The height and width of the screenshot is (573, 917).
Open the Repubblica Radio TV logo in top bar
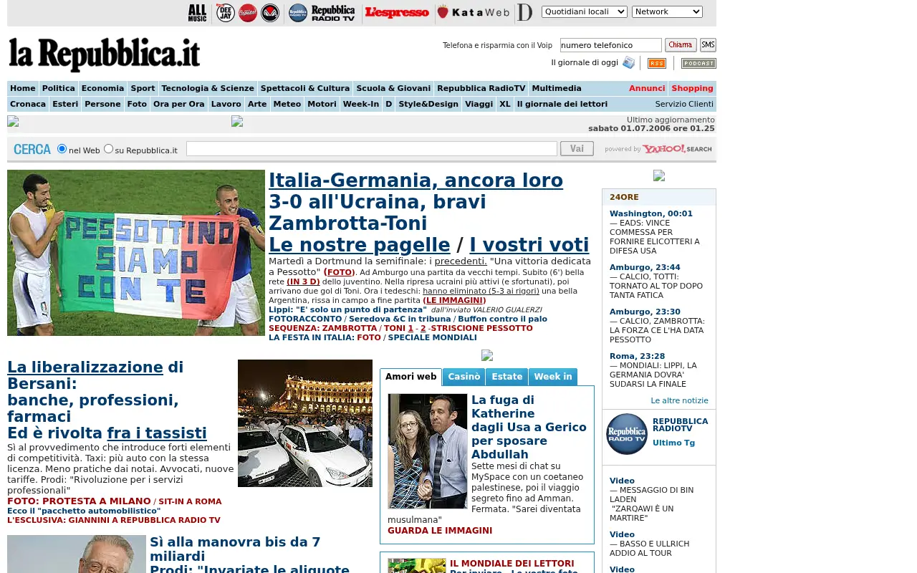coord(322,13)
